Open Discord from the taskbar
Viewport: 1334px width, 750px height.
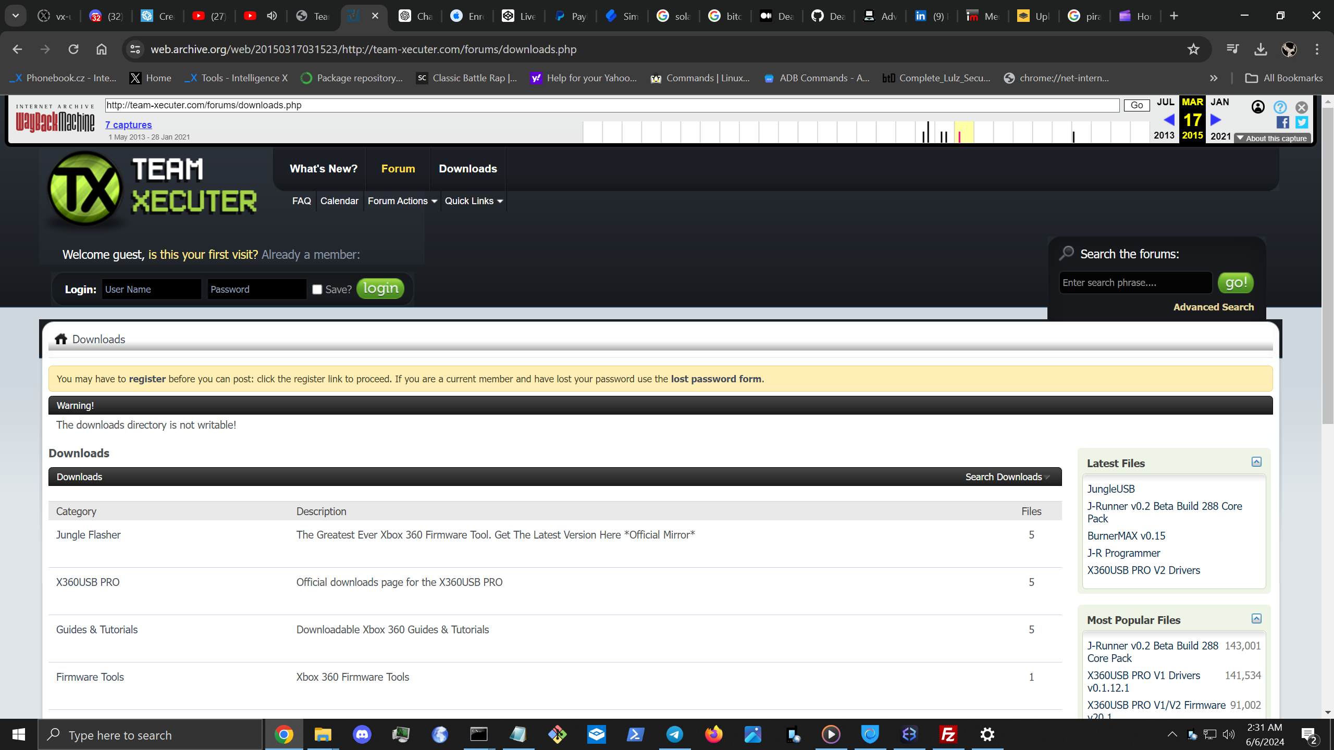pyautogui.click(x=362, y=735)
